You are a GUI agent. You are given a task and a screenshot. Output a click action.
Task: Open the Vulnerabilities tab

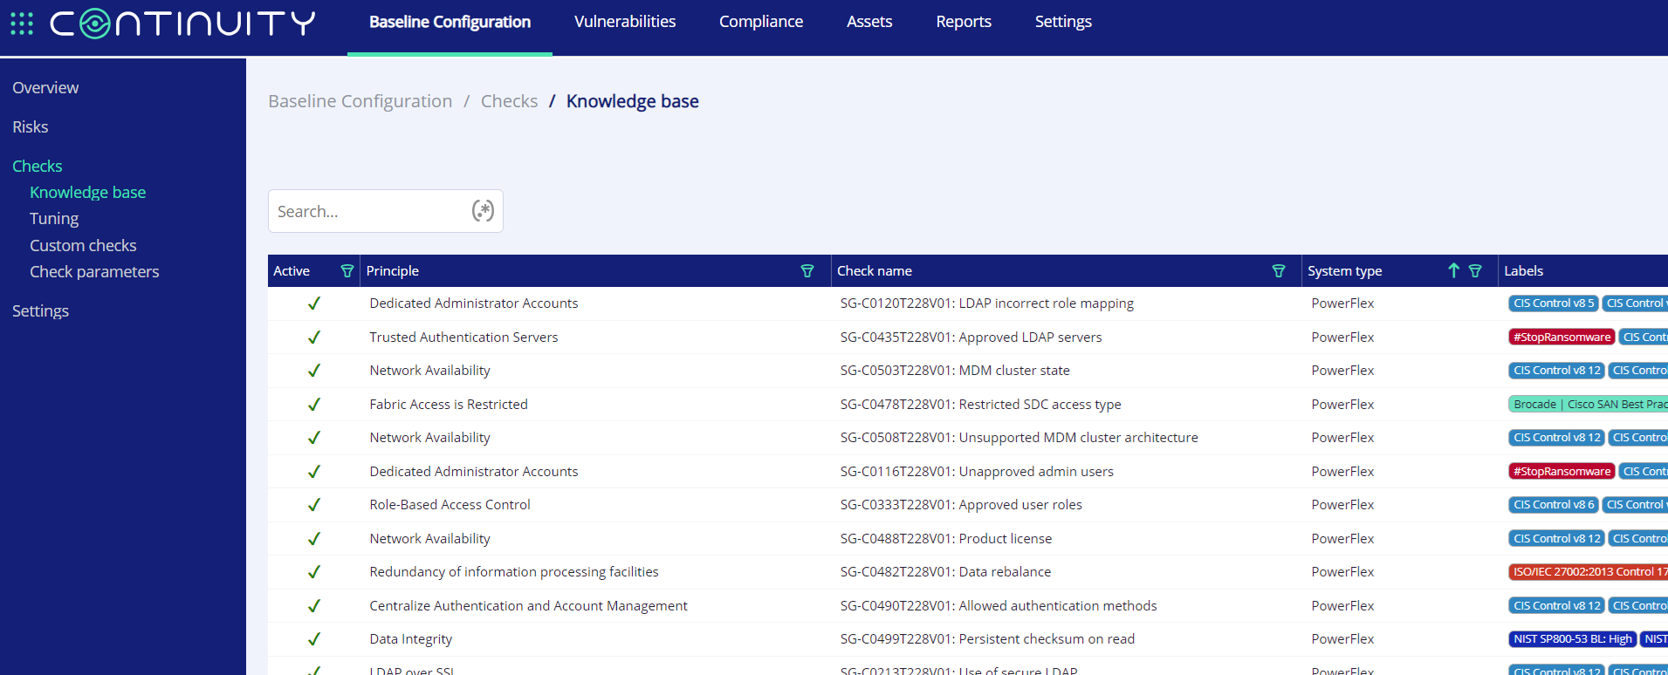pos(625,22)
